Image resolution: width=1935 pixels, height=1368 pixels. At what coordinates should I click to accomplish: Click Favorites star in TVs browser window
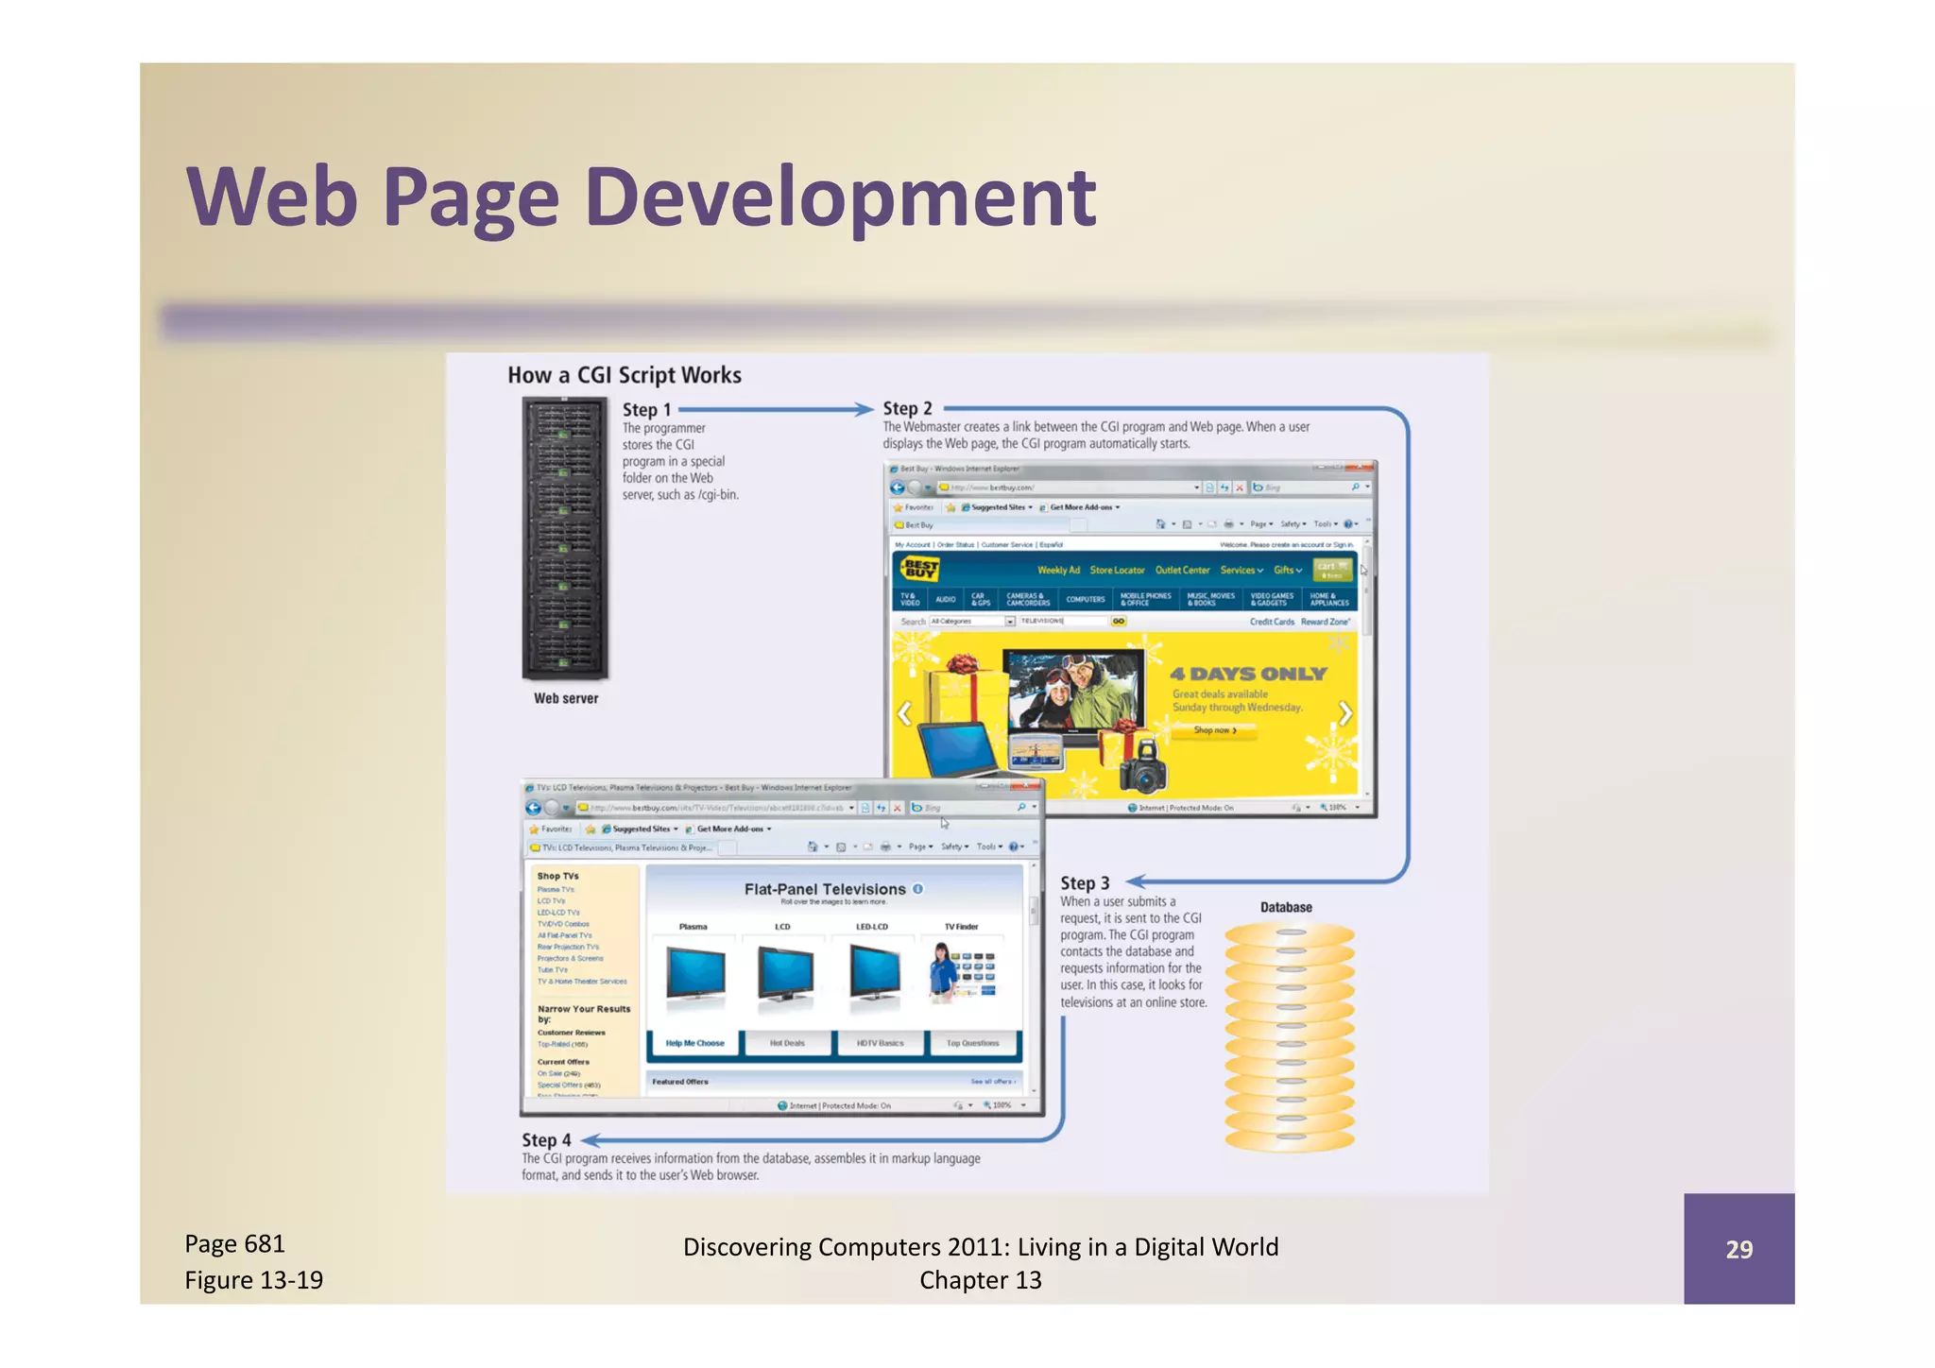[535, 829]
